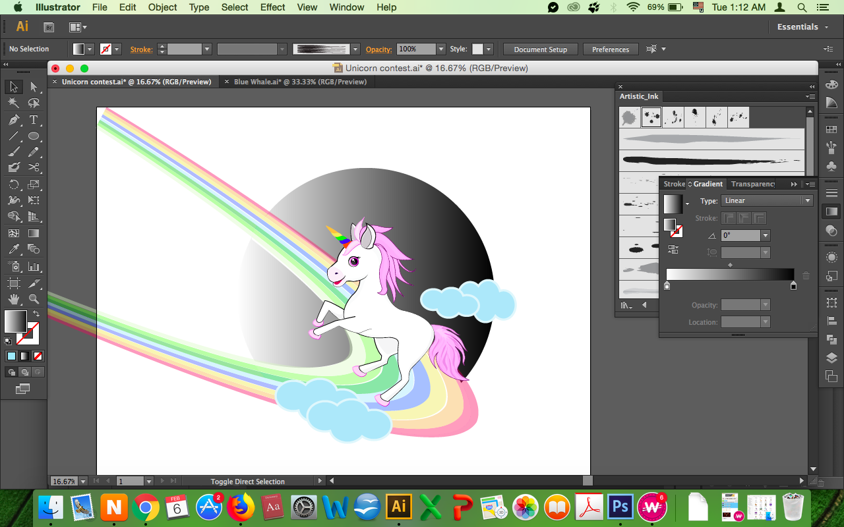The height and width of the screenshot is (527, 844).
Task: Pick the Line Segment tool
Action: (13, 136)
